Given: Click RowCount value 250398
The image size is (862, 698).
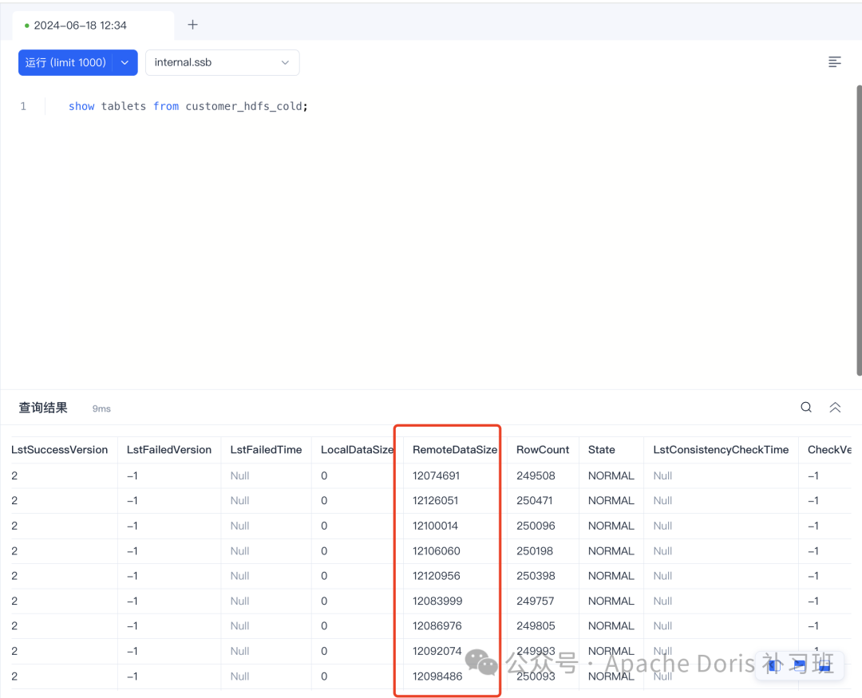Looking at the screenshot, I should (x=536, y=576).
